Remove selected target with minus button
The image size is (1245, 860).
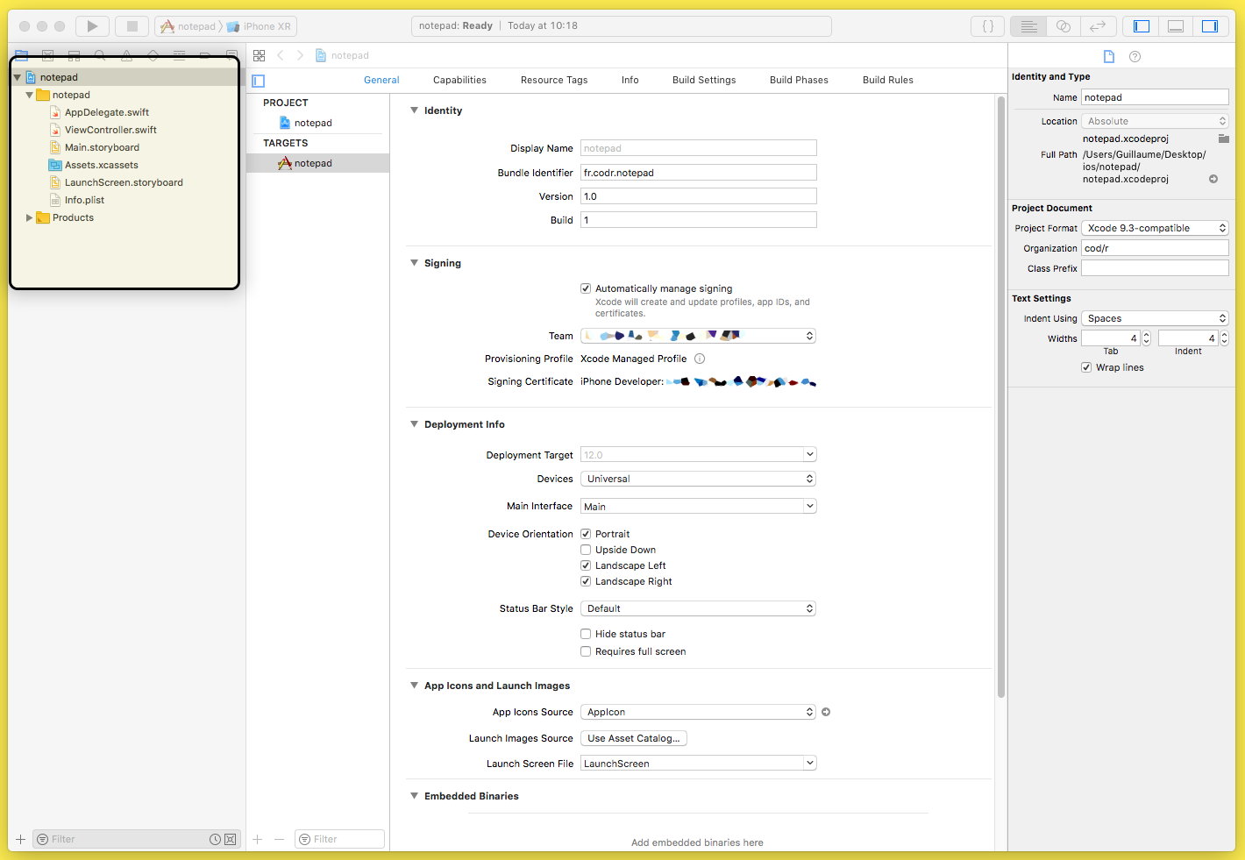pos(279,839)
